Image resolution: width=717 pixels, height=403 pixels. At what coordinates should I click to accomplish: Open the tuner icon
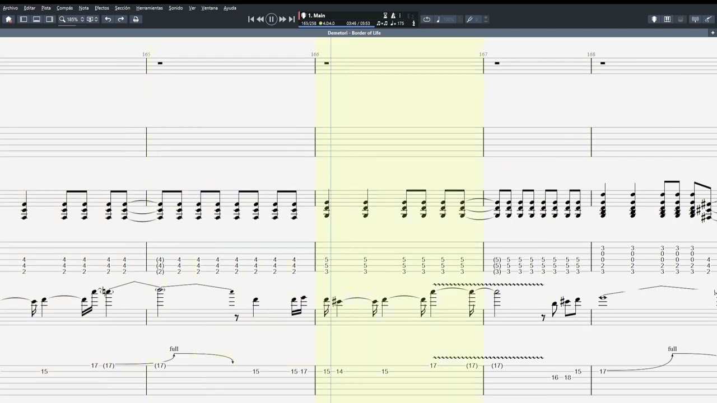[x=695, y=19]
